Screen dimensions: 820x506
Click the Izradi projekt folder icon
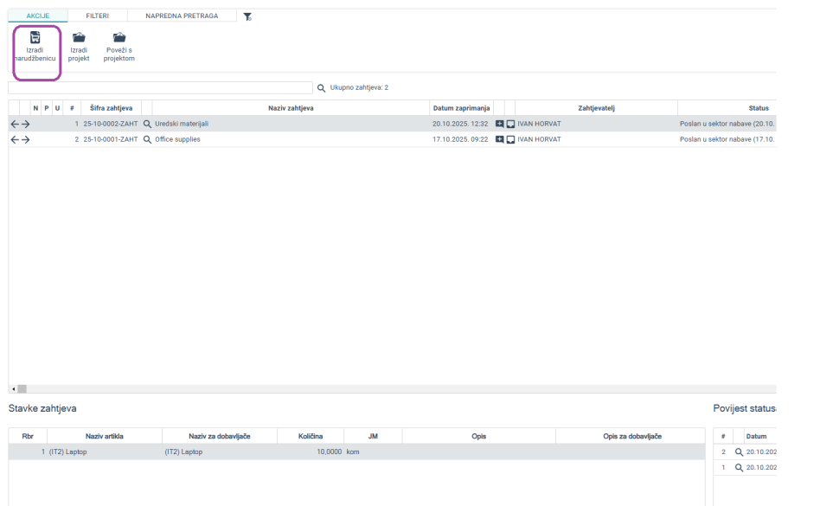(x=79, y=38)
